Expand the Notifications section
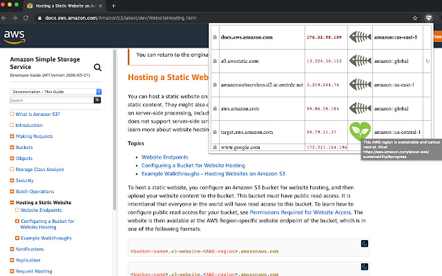This screenshot has width=442, height=276. (x=12, y=249)
